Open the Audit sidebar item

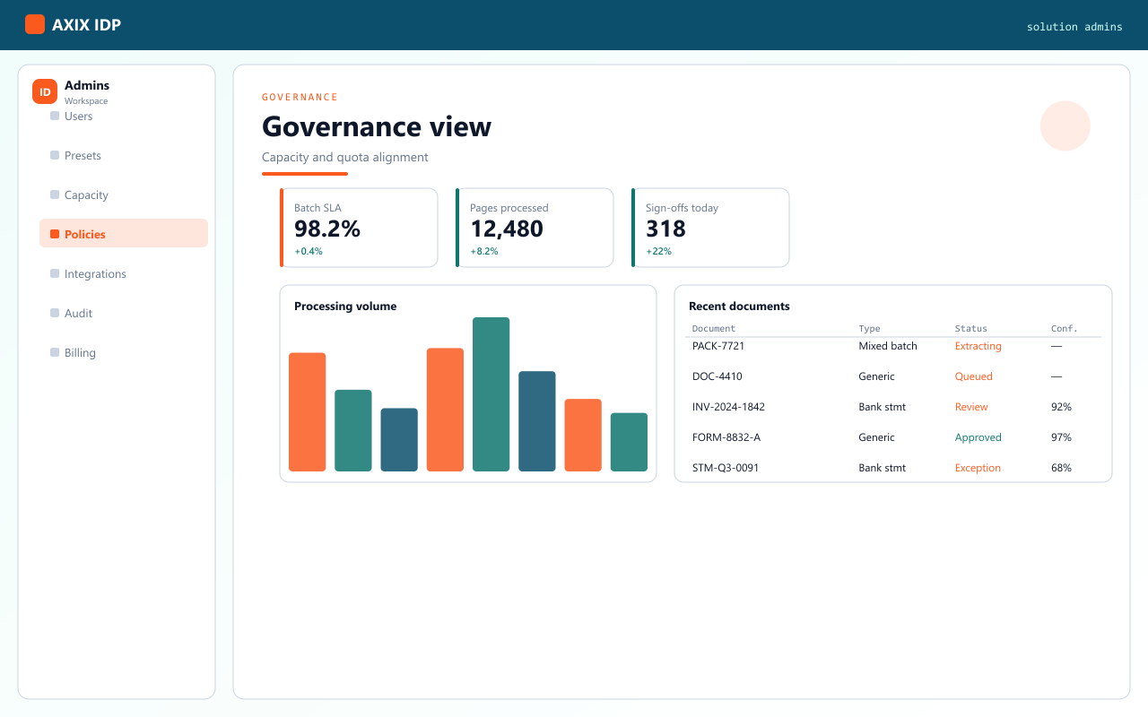(124, 313)
